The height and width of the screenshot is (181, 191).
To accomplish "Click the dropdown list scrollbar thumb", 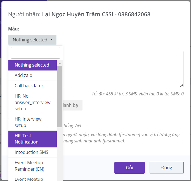I will pyautogui.click(x=60, y=97).
